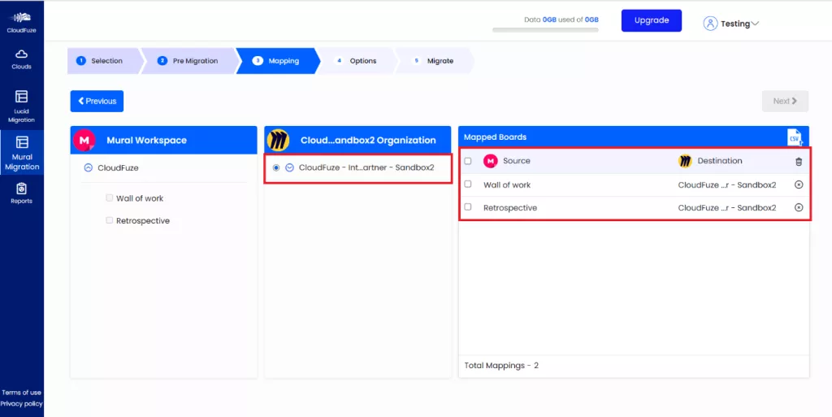Go to step 4 Options
The width and height of the screenshot is (832, 417).
pyautogui.click(x=357, y=61)
